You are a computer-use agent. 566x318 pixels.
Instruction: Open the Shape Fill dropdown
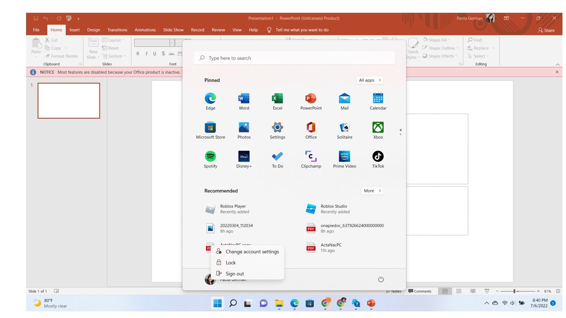436,40
